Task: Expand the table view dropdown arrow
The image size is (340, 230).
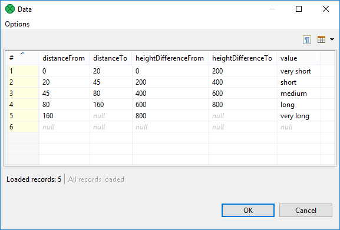Action: point(332,39)
